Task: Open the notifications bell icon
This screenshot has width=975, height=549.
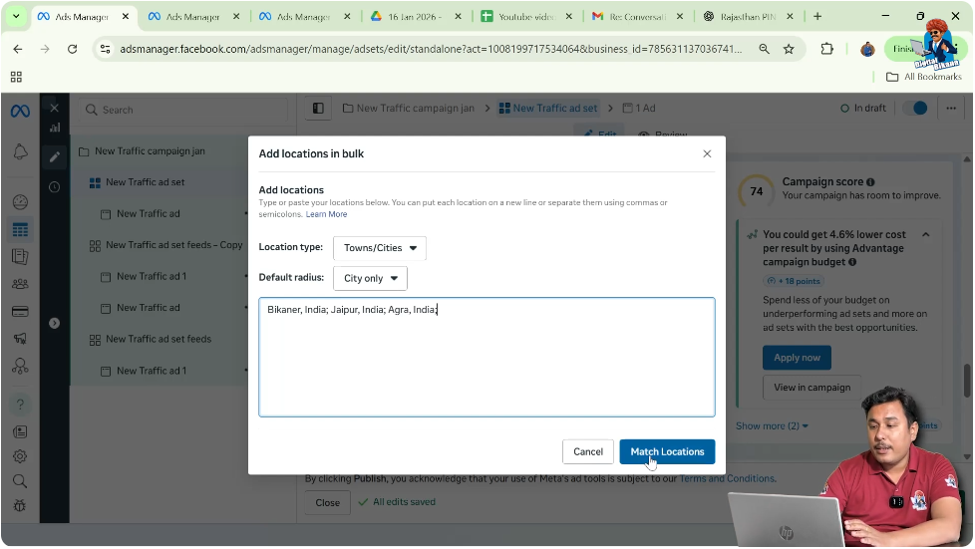Action: coord(20,151)
